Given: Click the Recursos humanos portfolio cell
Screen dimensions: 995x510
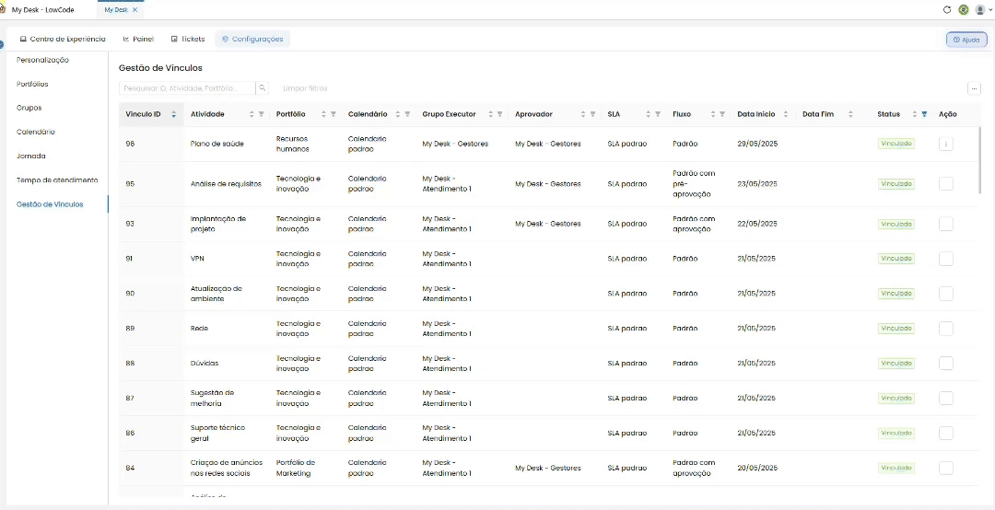Looking at the screenshot, I should [293, 144].
